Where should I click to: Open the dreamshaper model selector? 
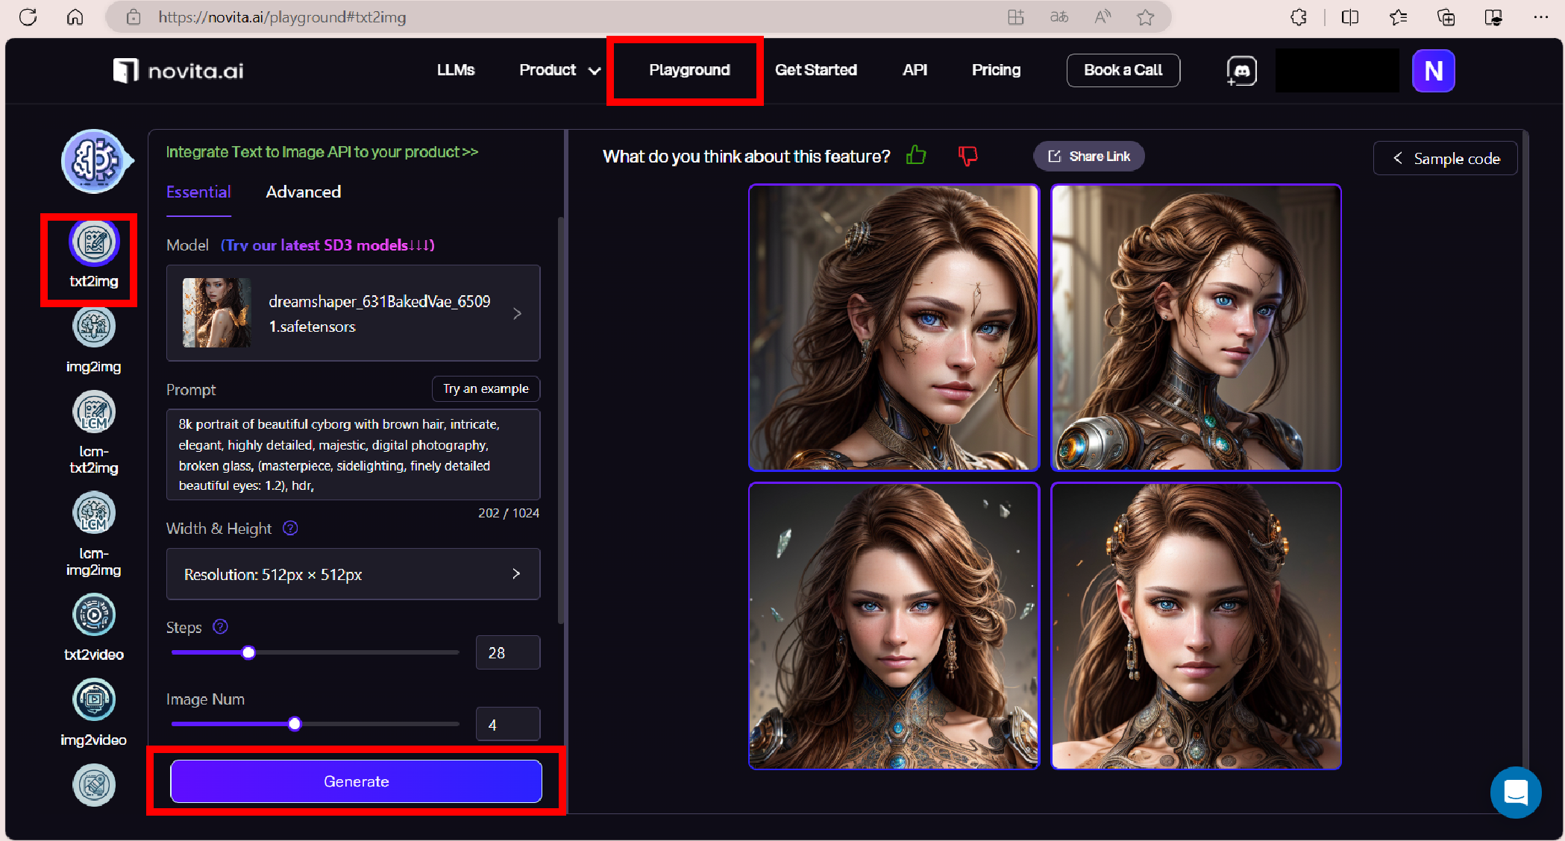[x=353, y=313]
